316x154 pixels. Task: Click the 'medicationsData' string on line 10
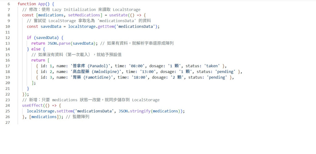click(x=135, y=26)
